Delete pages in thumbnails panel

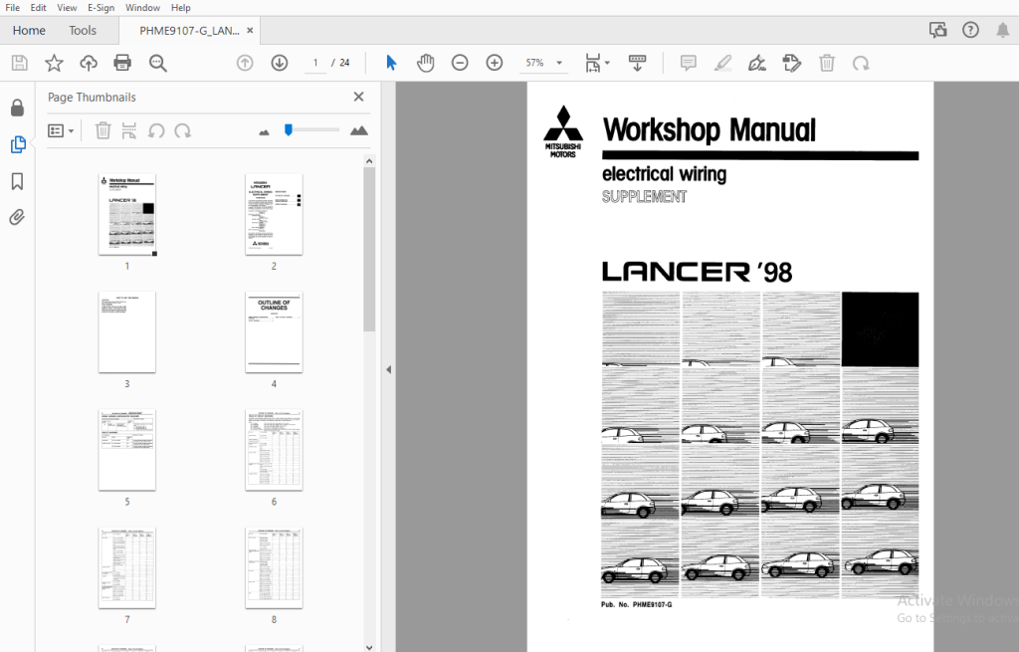pyautogui.click(x=102, y=131)
